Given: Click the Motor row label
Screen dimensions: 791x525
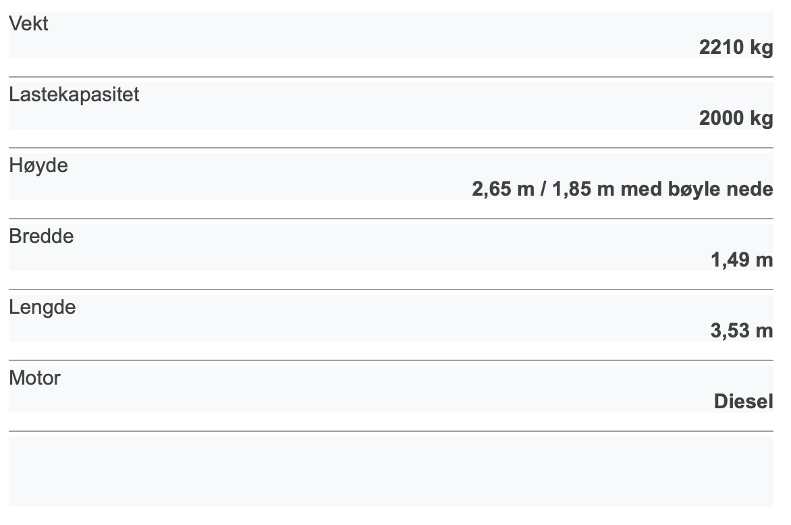Looking at the screenshot, I should click(x=34, y=378).
